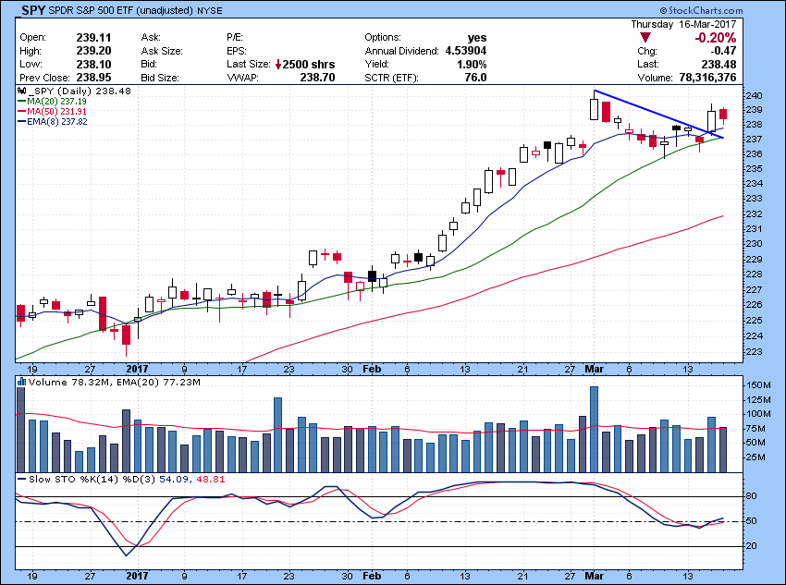Click the 80 stochastic axis label
This screenshot has height=585, width=786.
click(752, 496)
